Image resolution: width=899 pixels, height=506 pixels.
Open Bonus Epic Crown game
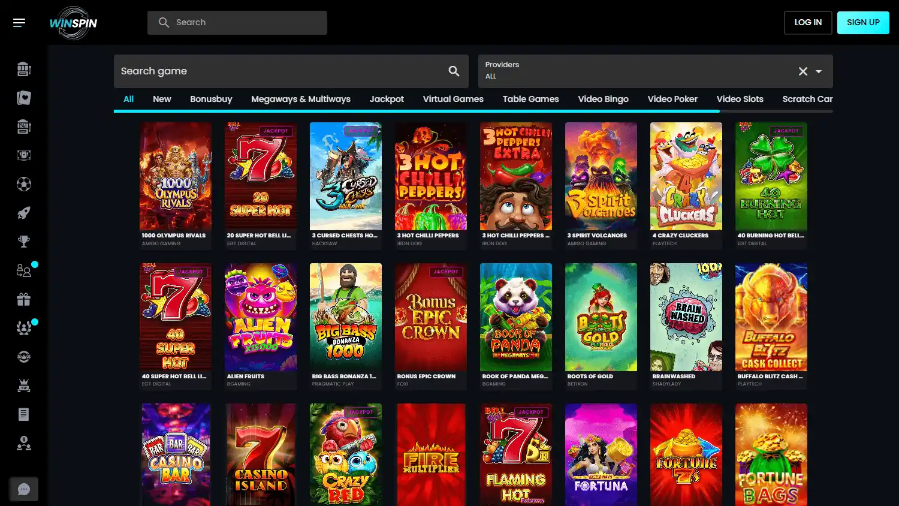tap(431, 317)
